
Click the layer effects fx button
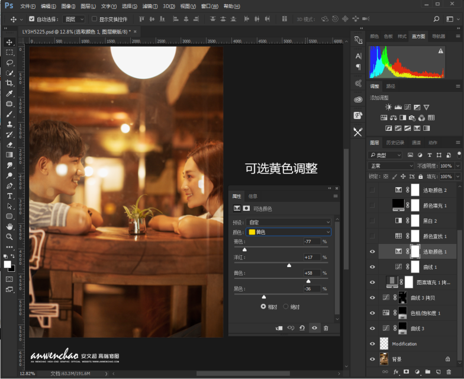point(395,372)
